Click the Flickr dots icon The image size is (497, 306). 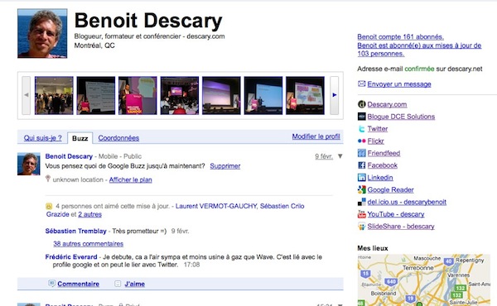[x=362, y=141]
